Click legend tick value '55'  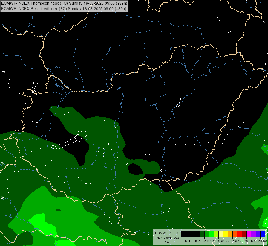tap(260, 241)
